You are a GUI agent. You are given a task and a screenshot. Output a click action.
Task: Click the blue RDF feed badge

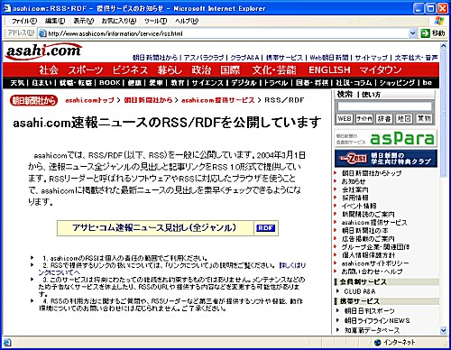[265, 228]
